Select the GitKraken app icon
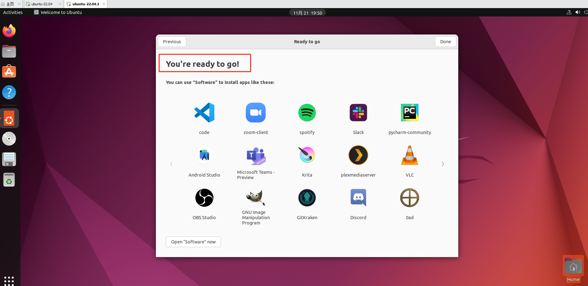This screenshot has height=286, width=588. (x=307, y=198)
